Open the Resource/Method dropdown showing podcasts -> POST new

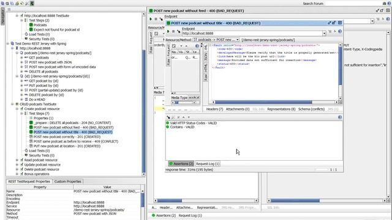216,40
